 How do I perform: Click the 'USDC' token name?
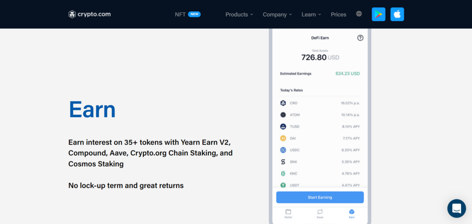click(295, 150)
